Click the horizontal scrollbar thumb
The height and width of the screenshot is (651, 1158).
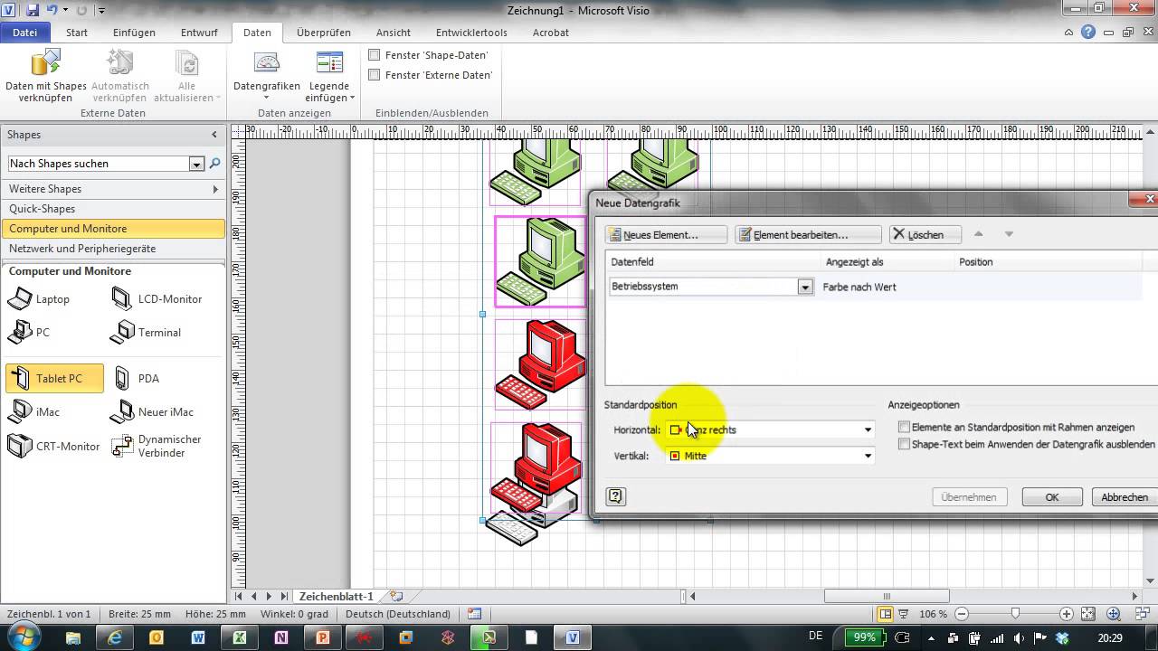tap(887, 597)
